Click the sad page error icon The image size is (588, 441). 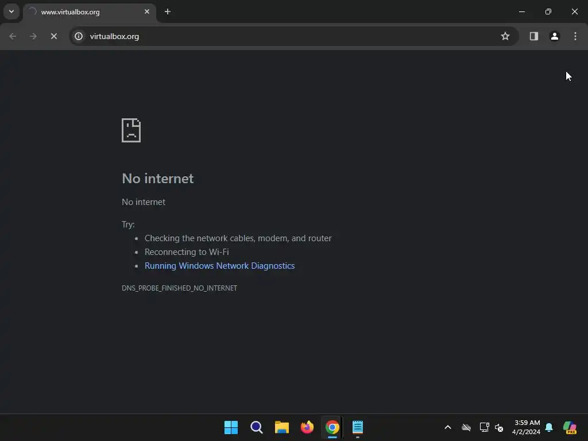click(x=131, y=130)
